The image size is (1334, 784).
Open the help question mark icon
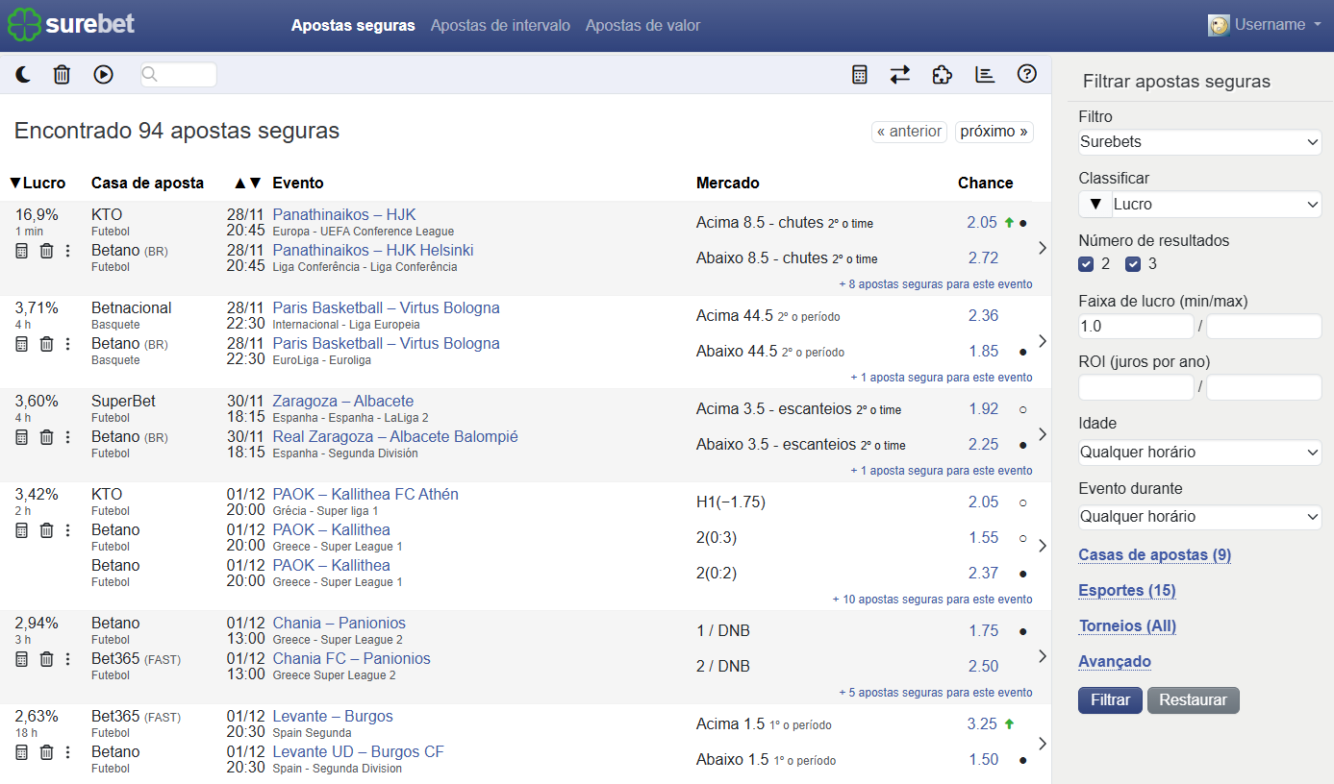(x=1027, y=74)
